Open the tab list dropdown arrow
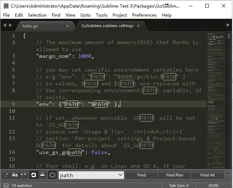233x188 pixels. click(x=228, y=26)
